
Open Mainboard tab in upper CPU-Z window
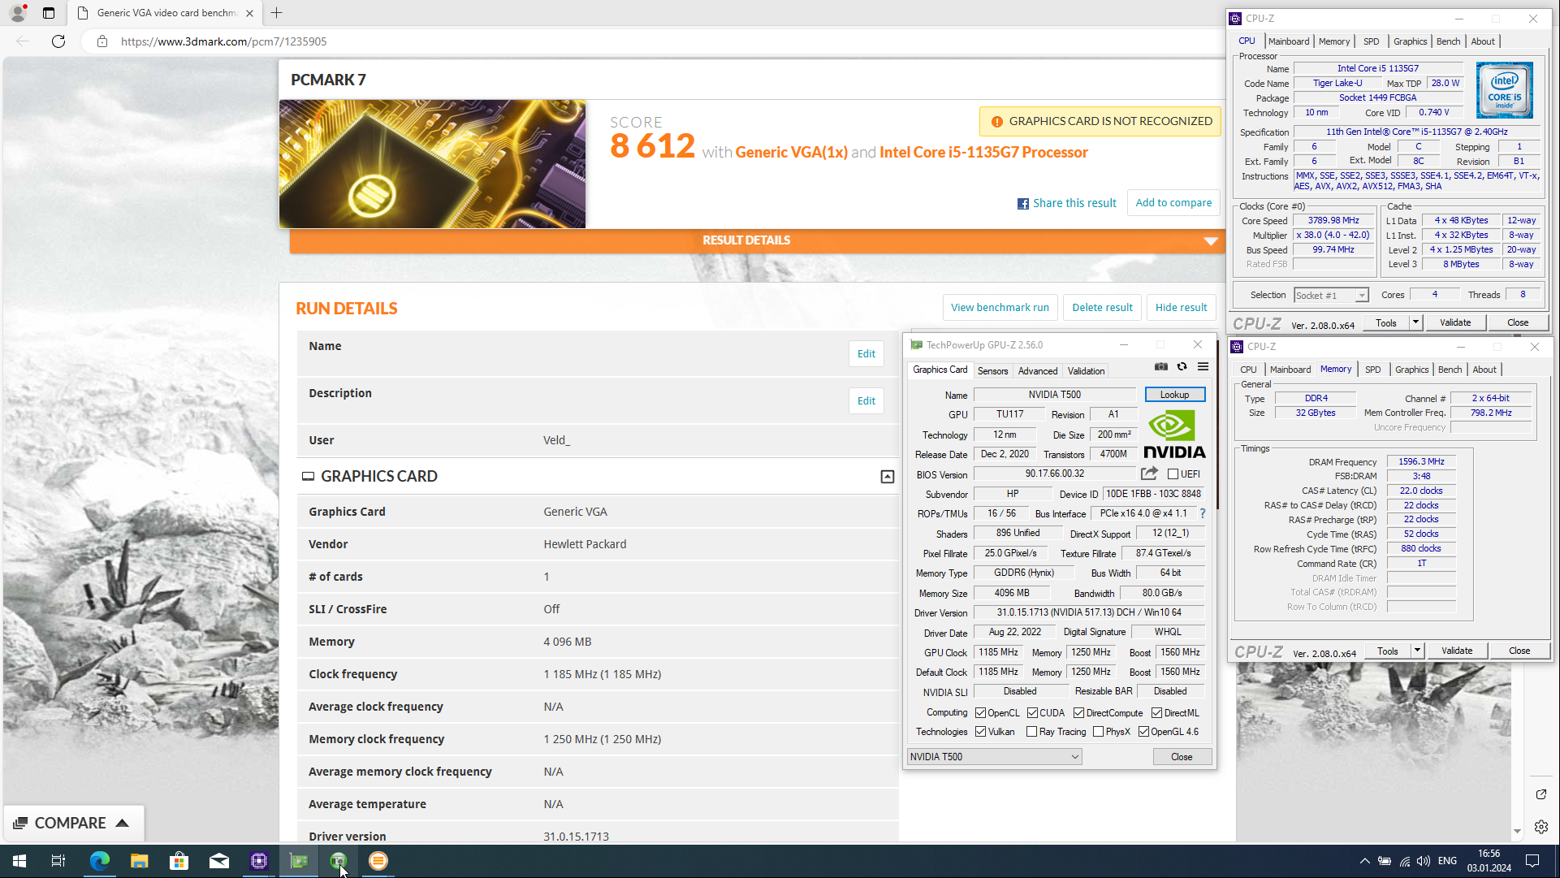click(x=1289, y=41)
